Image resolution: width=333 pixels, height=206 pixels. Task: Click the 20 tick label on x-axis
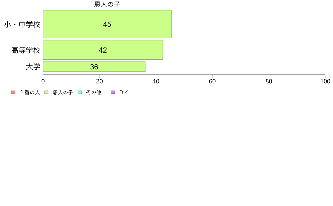point(100,81)
